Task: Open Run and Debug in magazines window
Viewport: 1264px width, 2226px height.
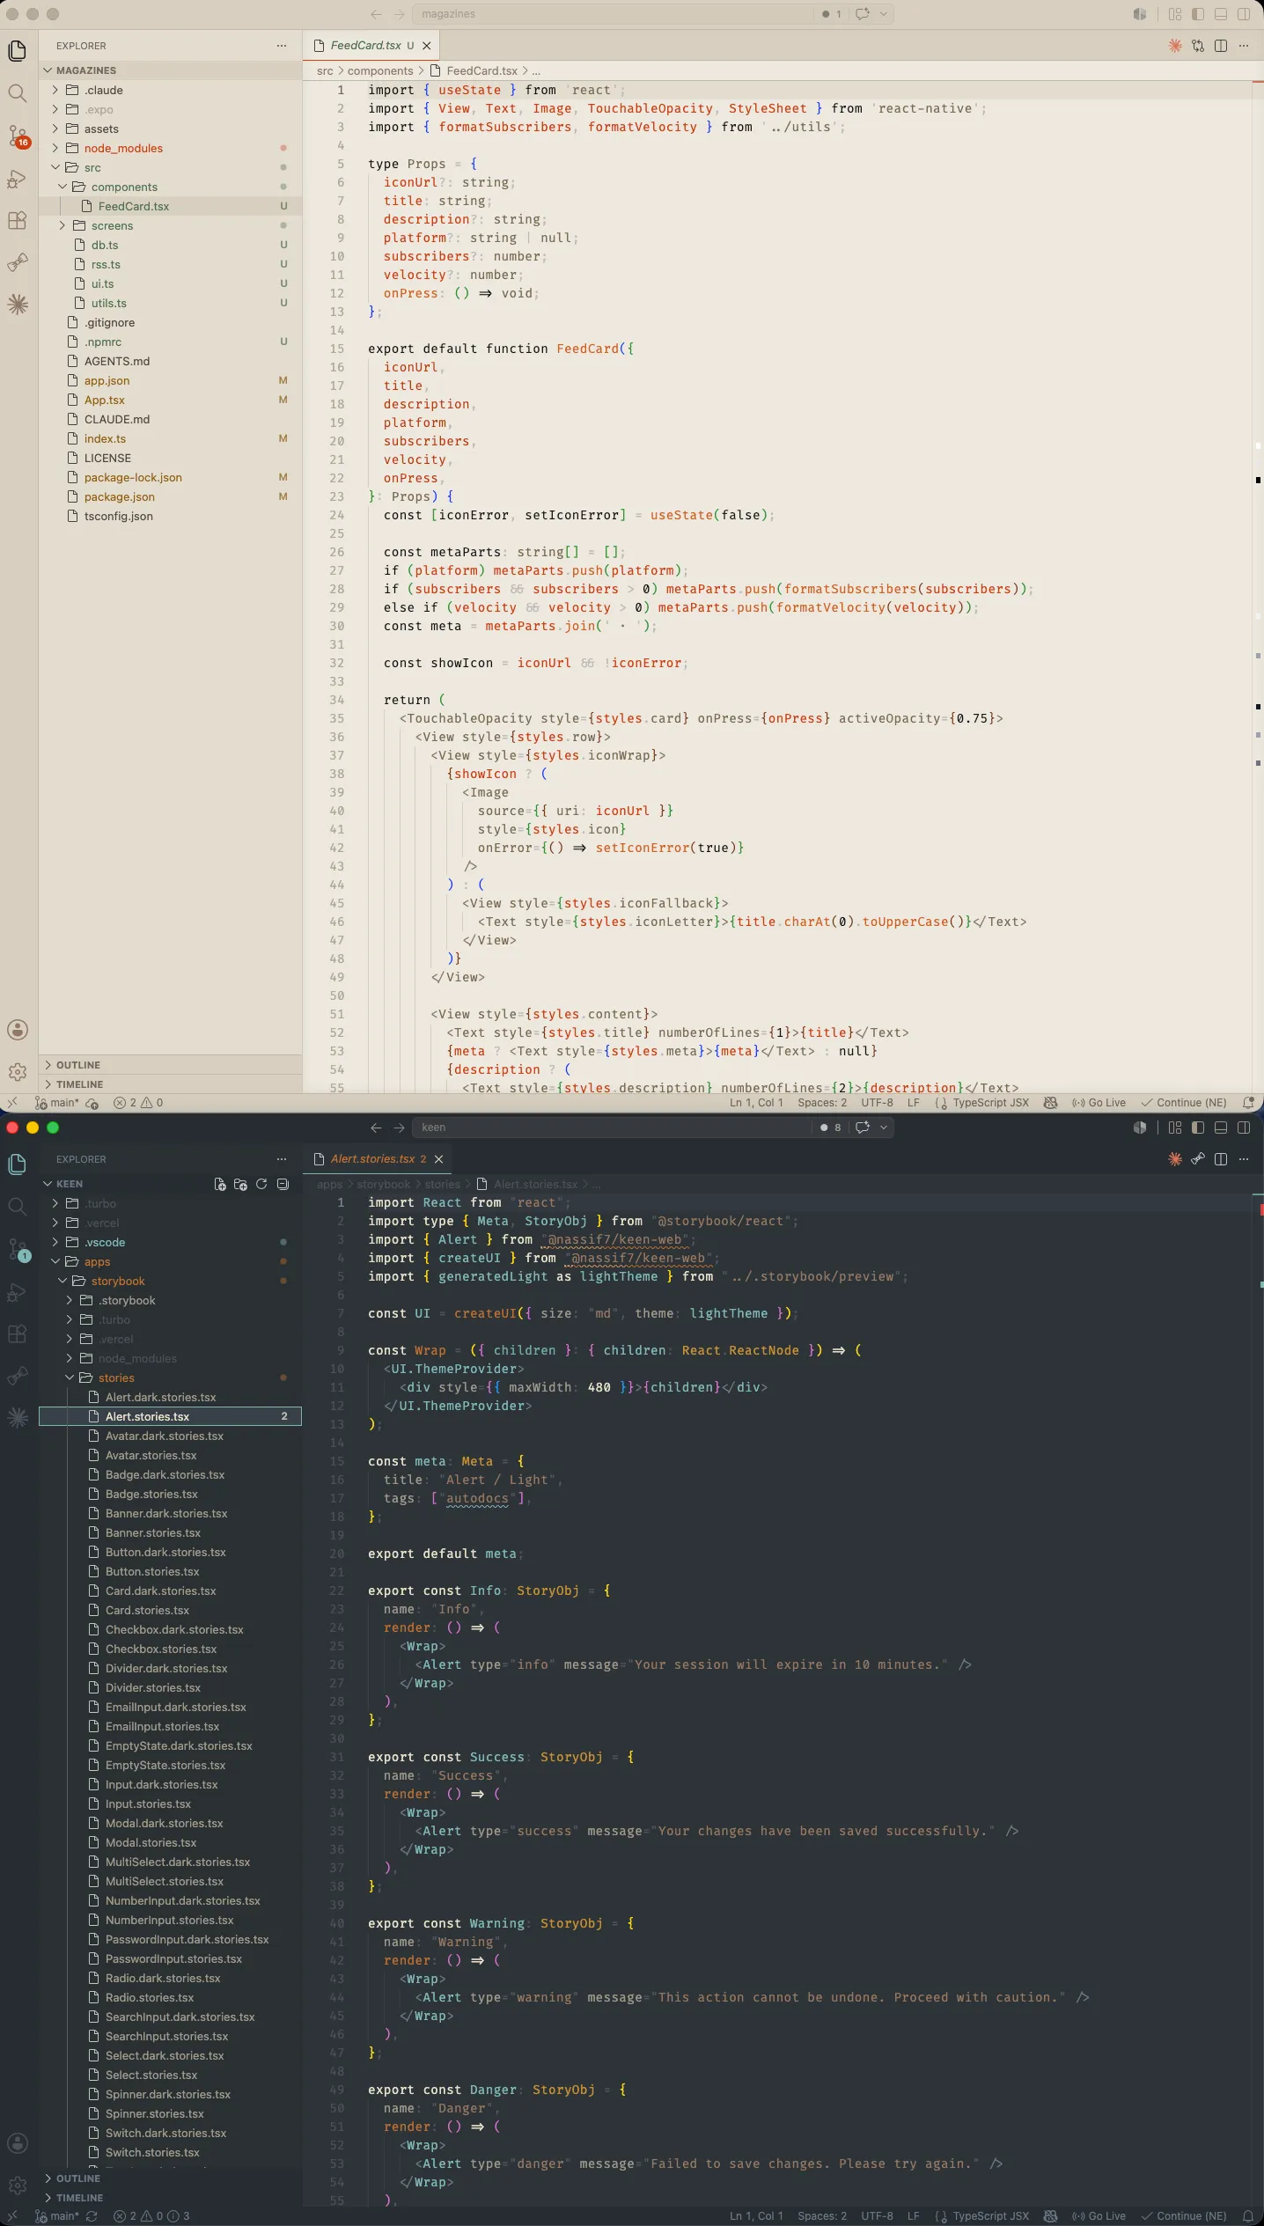Action: click(x=17, y=179)
